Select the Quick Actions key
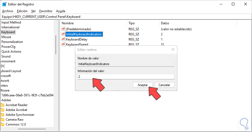 point(11,52)
